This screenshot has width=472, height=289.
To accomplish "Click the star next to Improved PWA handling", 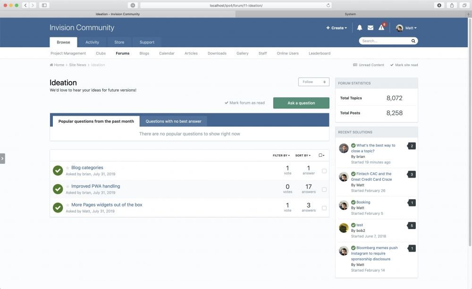I will 67,187.
